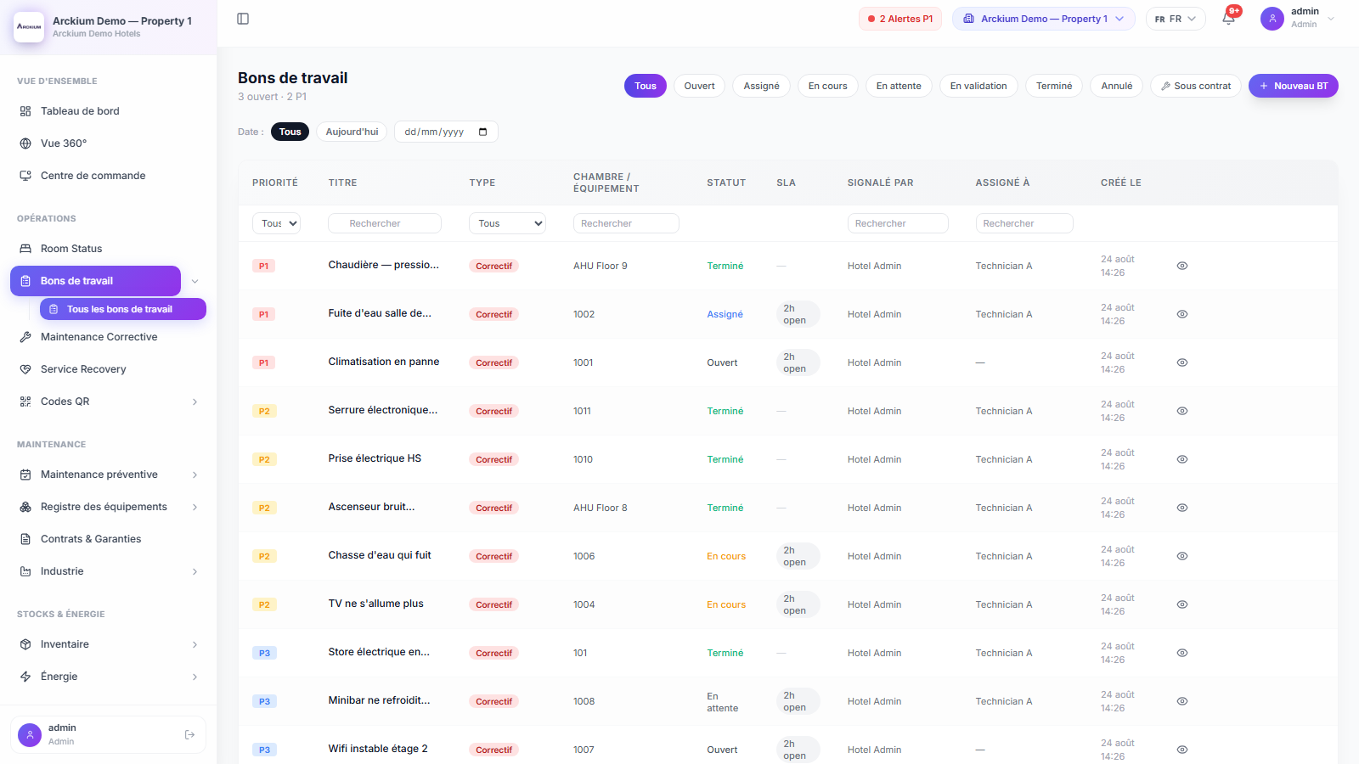This screenshot has height=764, width=1359.
Task: Click the Prise électrique HS title
Action: tap(375, 458)
